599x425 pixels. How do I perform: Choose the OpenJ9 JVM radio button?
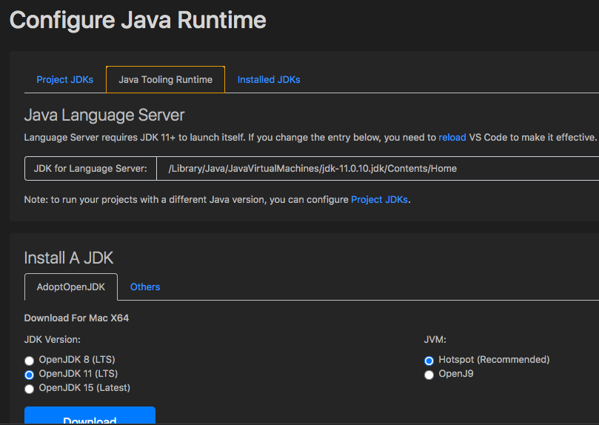(429, 375)
